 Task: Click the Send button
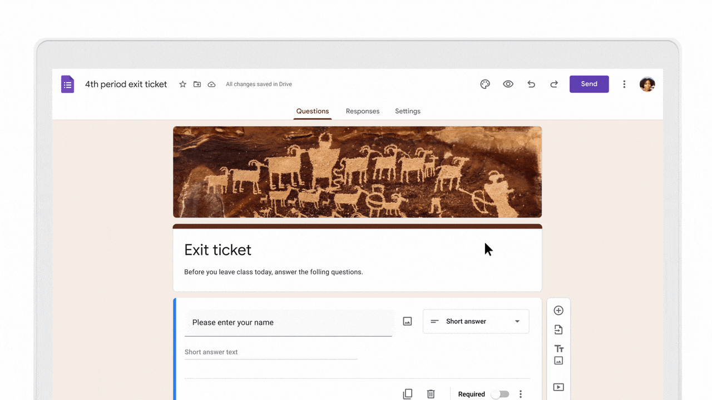click(589, 84)
